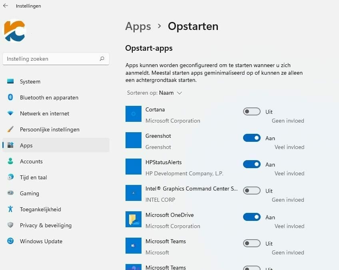Click HP Development Company, L.P. publisher text
Viewport: 339px width, 270px height.
click(184, 173)
